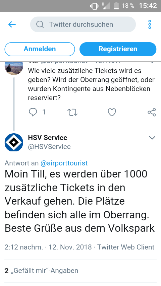Share Till's tweet via share icon
161x286 pixels.
click(152, 112)
